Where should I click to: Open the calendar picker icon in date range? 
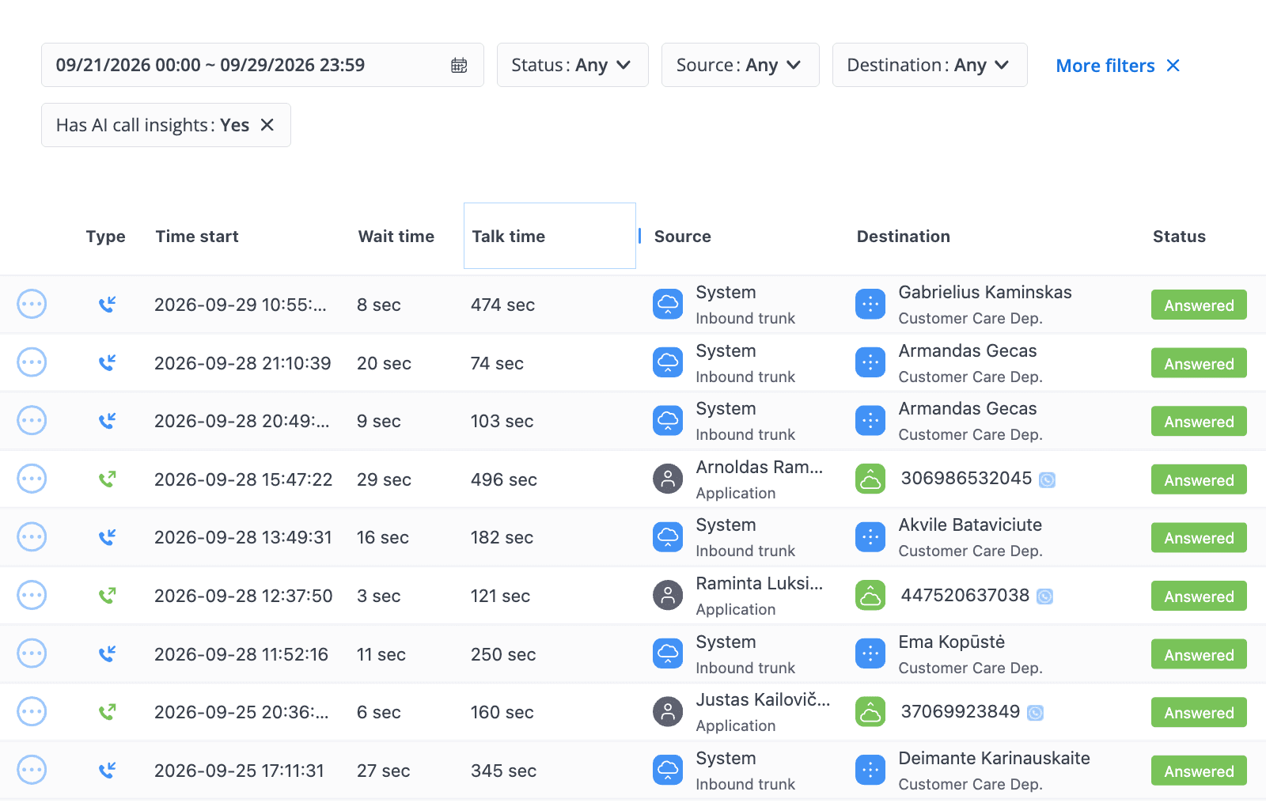point(459,66)
